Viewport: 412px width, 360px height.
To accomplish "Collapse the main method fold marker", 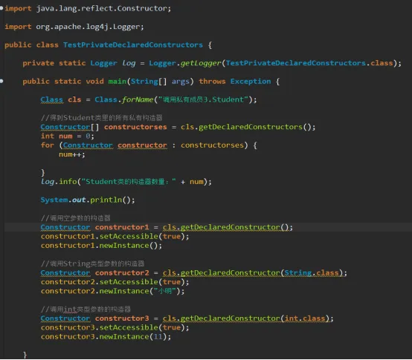I will coord(1,82).
